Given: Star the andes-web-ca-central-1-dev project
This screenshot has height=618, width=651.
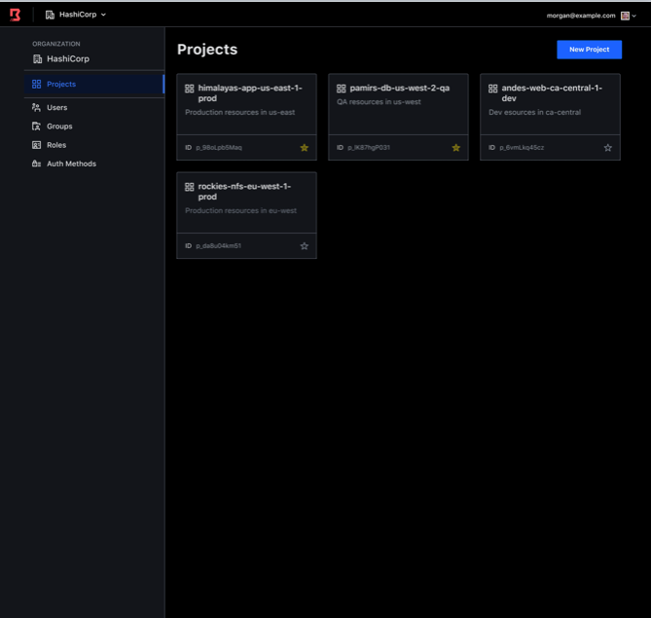Looking at the screenshot, I should [x=608, y=148].
